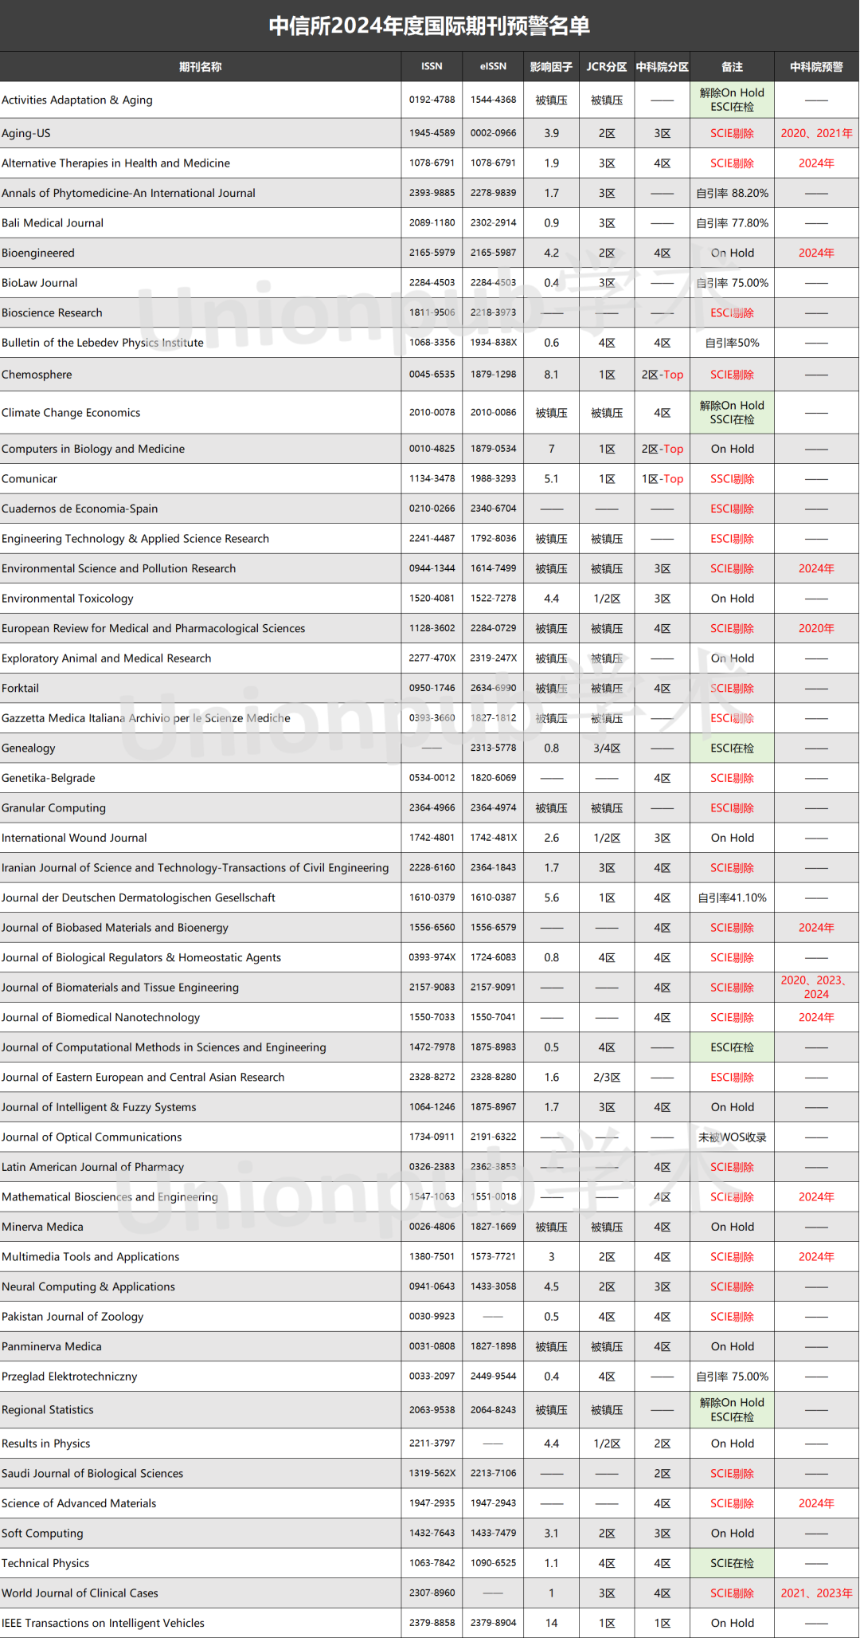Viewport: 860px width, 1638px height.
Task: Click the 自引率50% remark cell
Action: click(732, 343)
